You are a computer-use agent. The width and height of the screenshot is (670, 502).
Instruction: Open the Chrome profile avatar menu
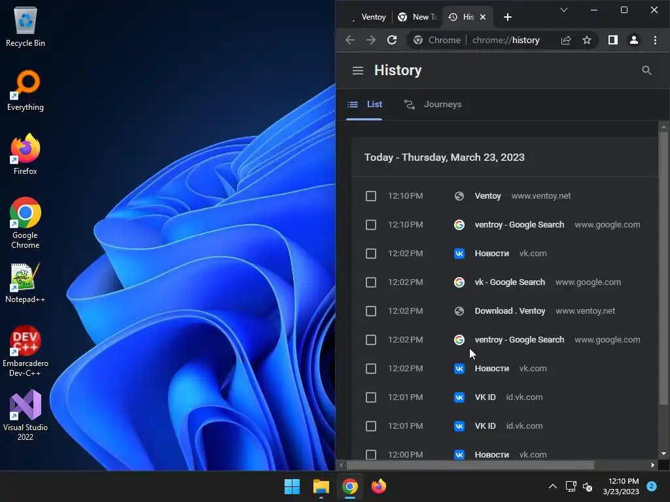(x=633, y=40)
